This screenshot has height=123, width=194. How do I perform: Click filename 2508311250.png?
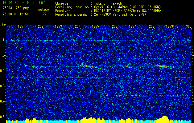tap(16, 8)
